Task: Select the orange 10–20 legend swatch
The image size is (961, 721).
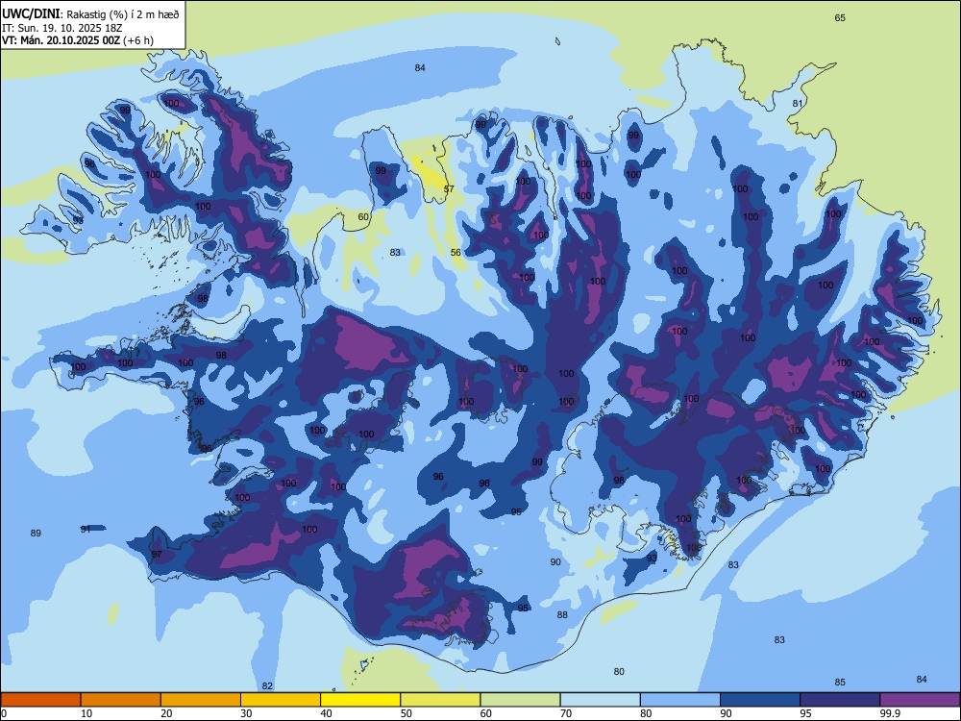Action: point(121,700)
